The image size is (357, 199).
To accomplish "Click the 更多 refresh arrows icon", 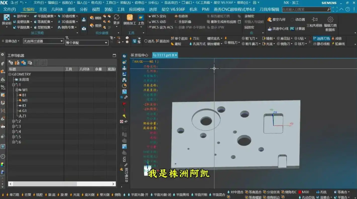I will [x=116, y=17].
